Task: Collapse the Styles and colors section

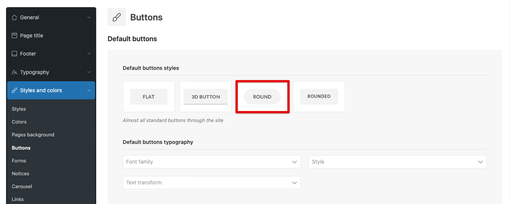Action: click(89, 90)
